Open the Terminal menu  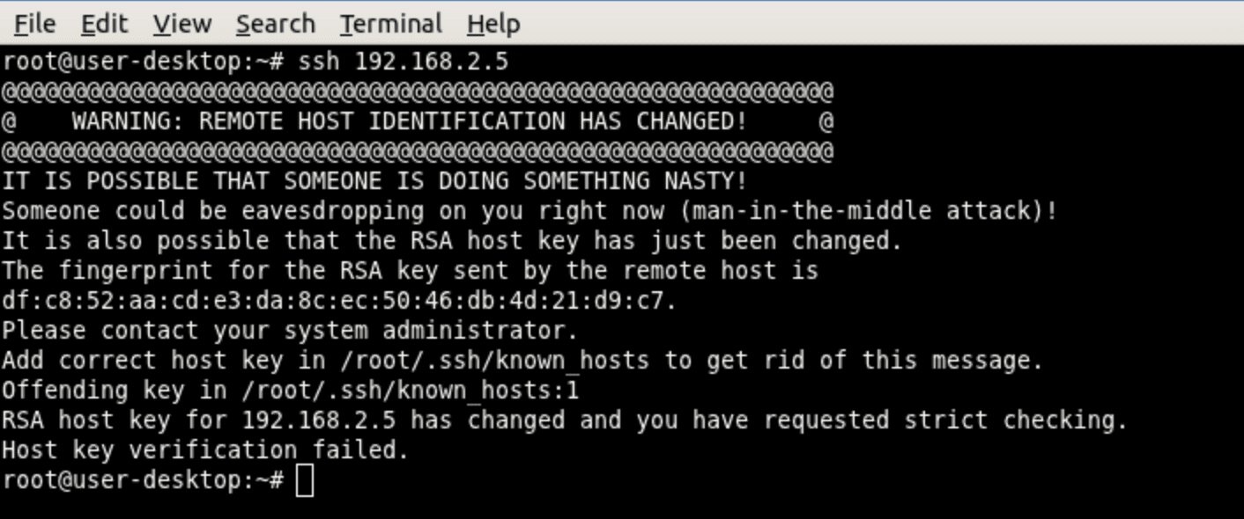[x=390, y=24]
